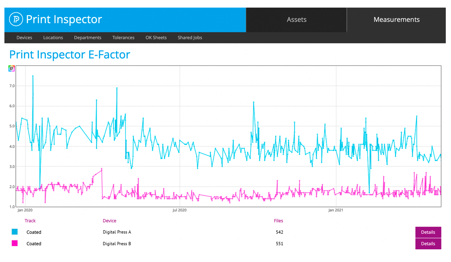Viewport: 451px width, 262px height.
Task: Open Shared Jobs section
Action: point(190,37)
